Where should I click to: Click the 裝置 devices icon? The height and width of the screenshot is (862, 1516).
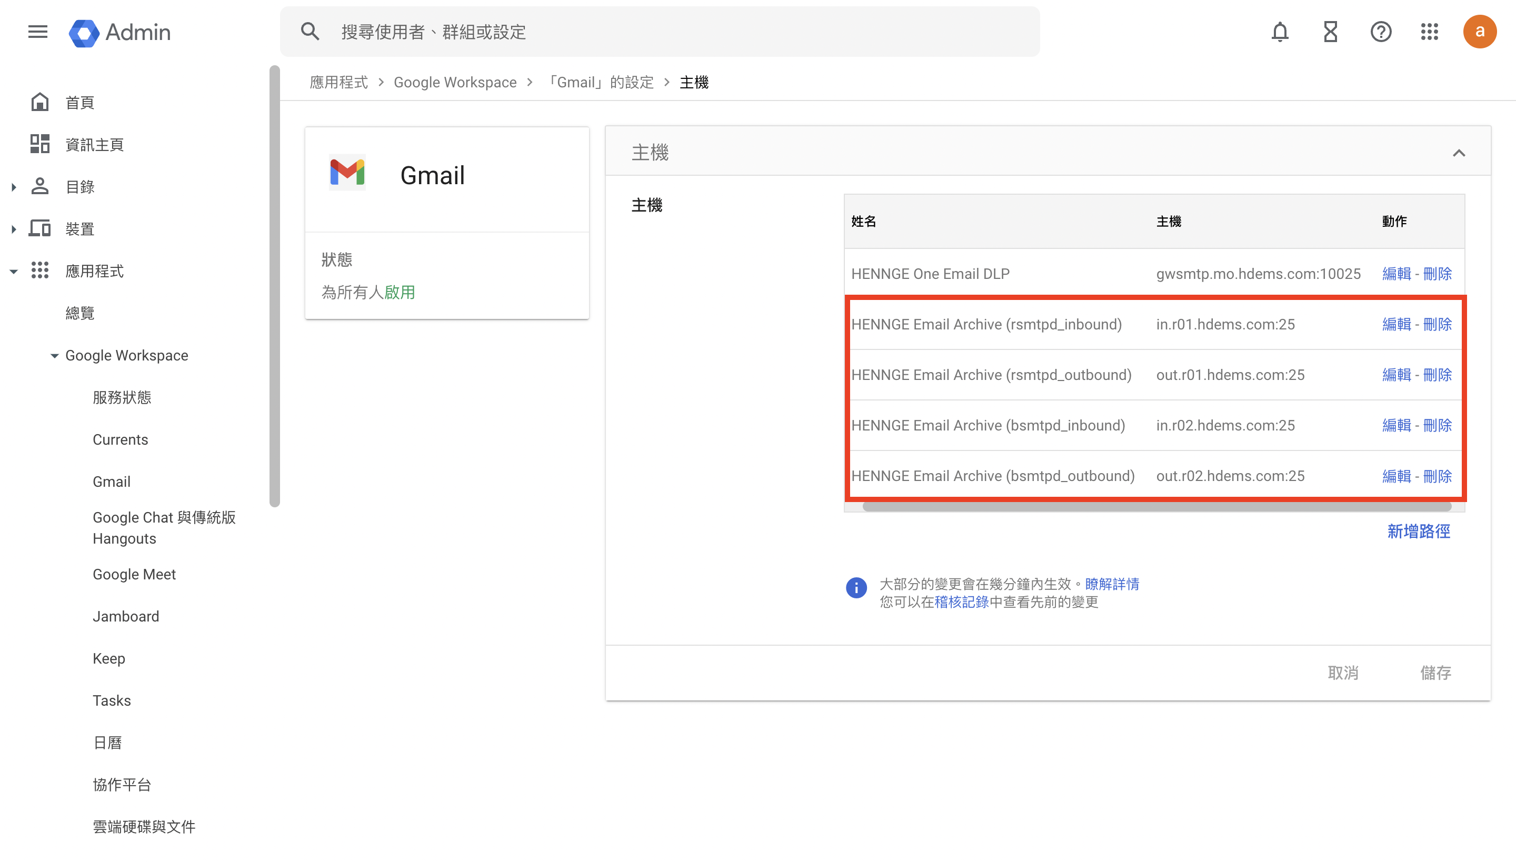[39, 228]
